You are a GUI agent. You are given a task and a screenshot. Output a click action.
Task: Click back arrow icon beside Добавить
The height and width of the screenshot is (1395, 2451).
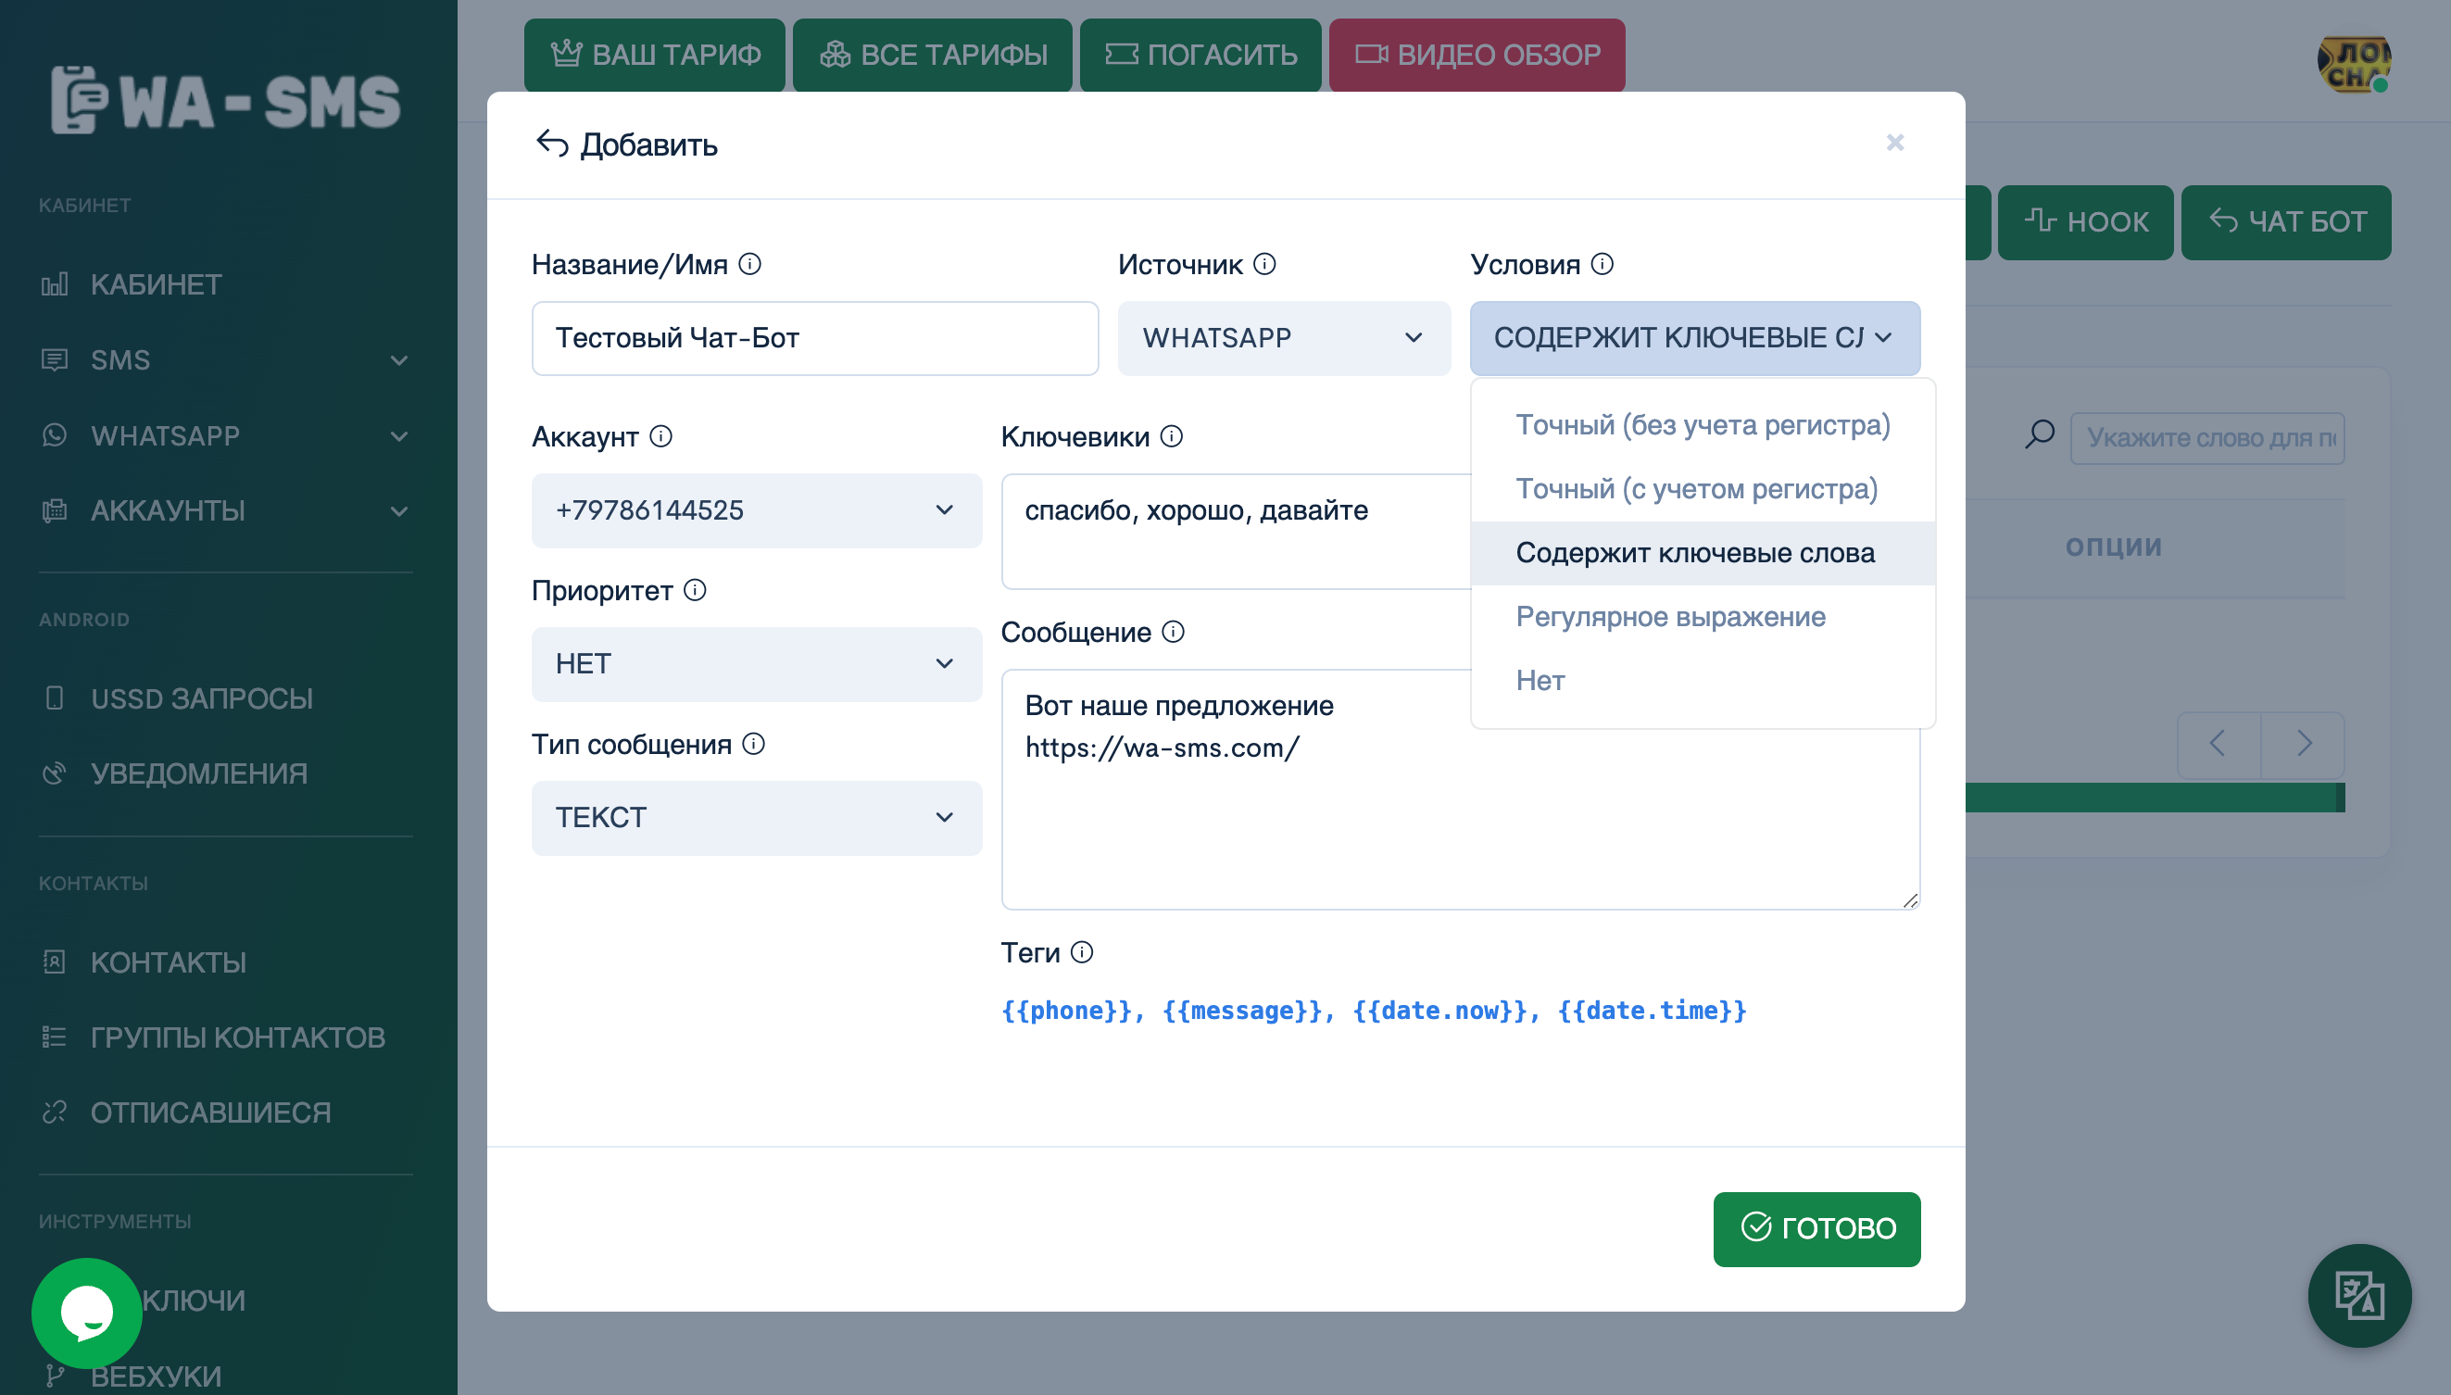tap(552, 144)
